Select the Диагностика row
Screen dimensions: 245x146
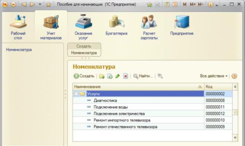[x=152, y=100]
